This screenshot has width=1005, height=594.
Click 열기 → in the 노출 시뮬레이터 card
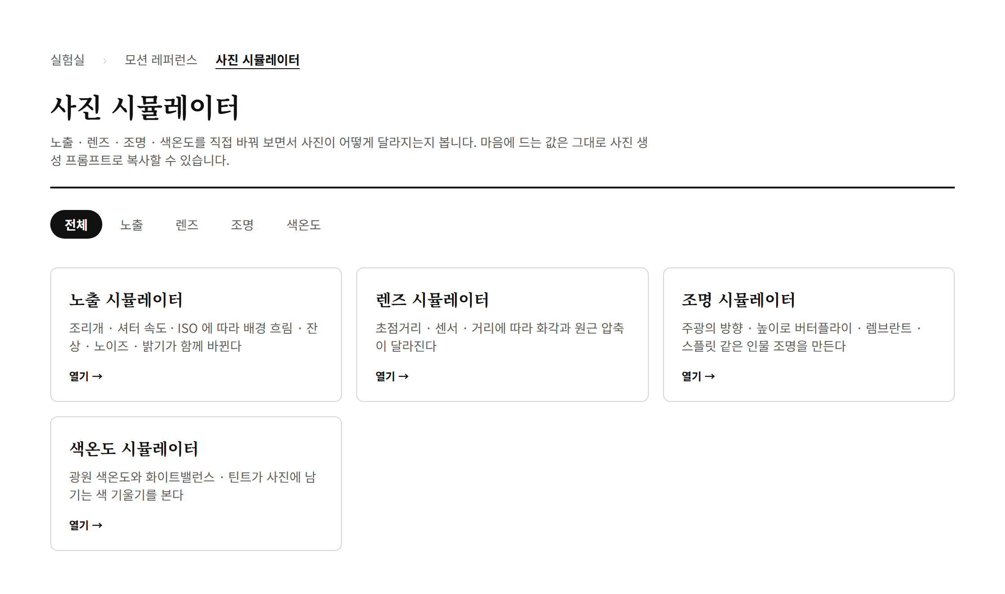coord(86,376)
